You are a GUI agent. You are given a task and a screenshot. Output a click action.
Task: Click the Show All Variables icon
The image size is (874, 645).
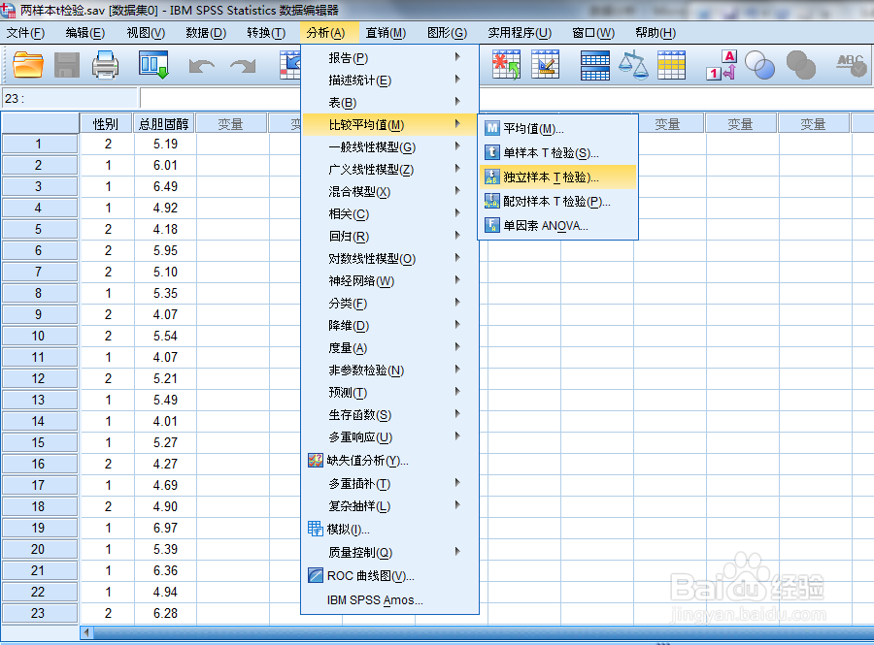[801, 65]
